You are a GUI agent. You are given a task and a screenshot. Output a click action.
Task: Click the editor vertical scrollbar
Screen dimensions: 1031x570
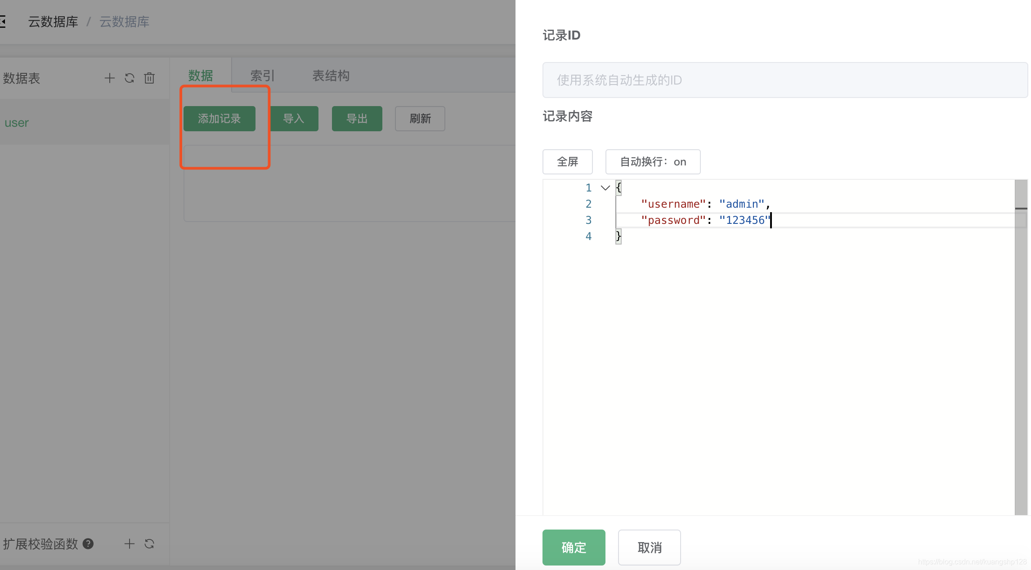(1021, 347)
